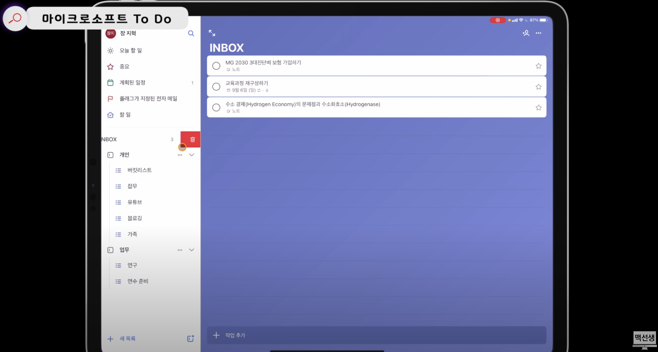Complete the MG 2030 task circle
Screen dimensions: 658x352
pos(216,66)
